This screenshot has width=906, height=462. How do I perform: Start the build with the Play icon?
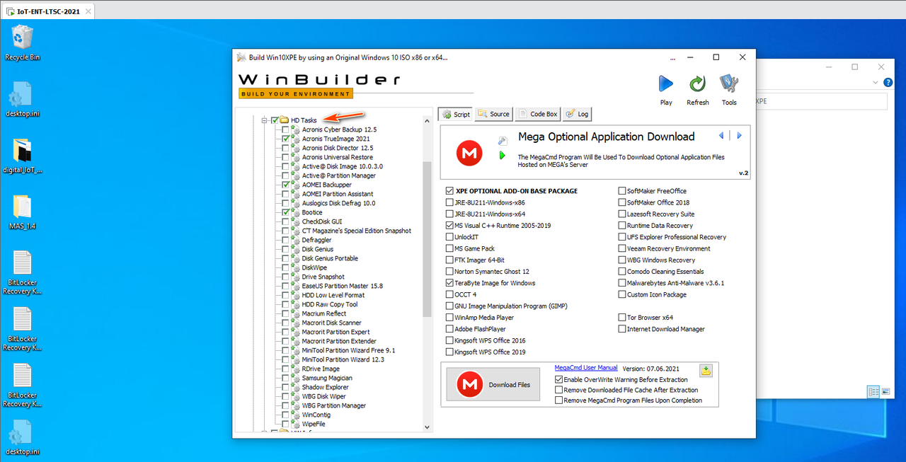[x=666, y=84]
